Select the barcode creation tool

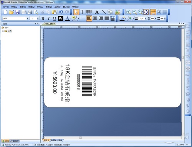pos(89,12)
